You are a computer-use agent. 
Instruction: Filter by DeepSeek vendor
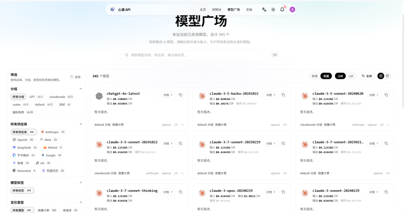tap(25, 147)
